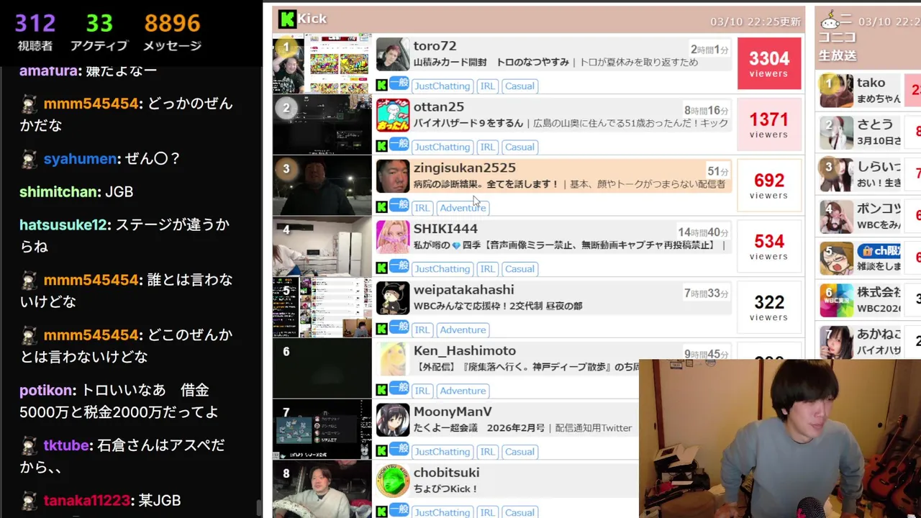Screen dimensions: 921x518
Task: Open weipatakahashi's profile avatar
Action: [x=393, y=299]
